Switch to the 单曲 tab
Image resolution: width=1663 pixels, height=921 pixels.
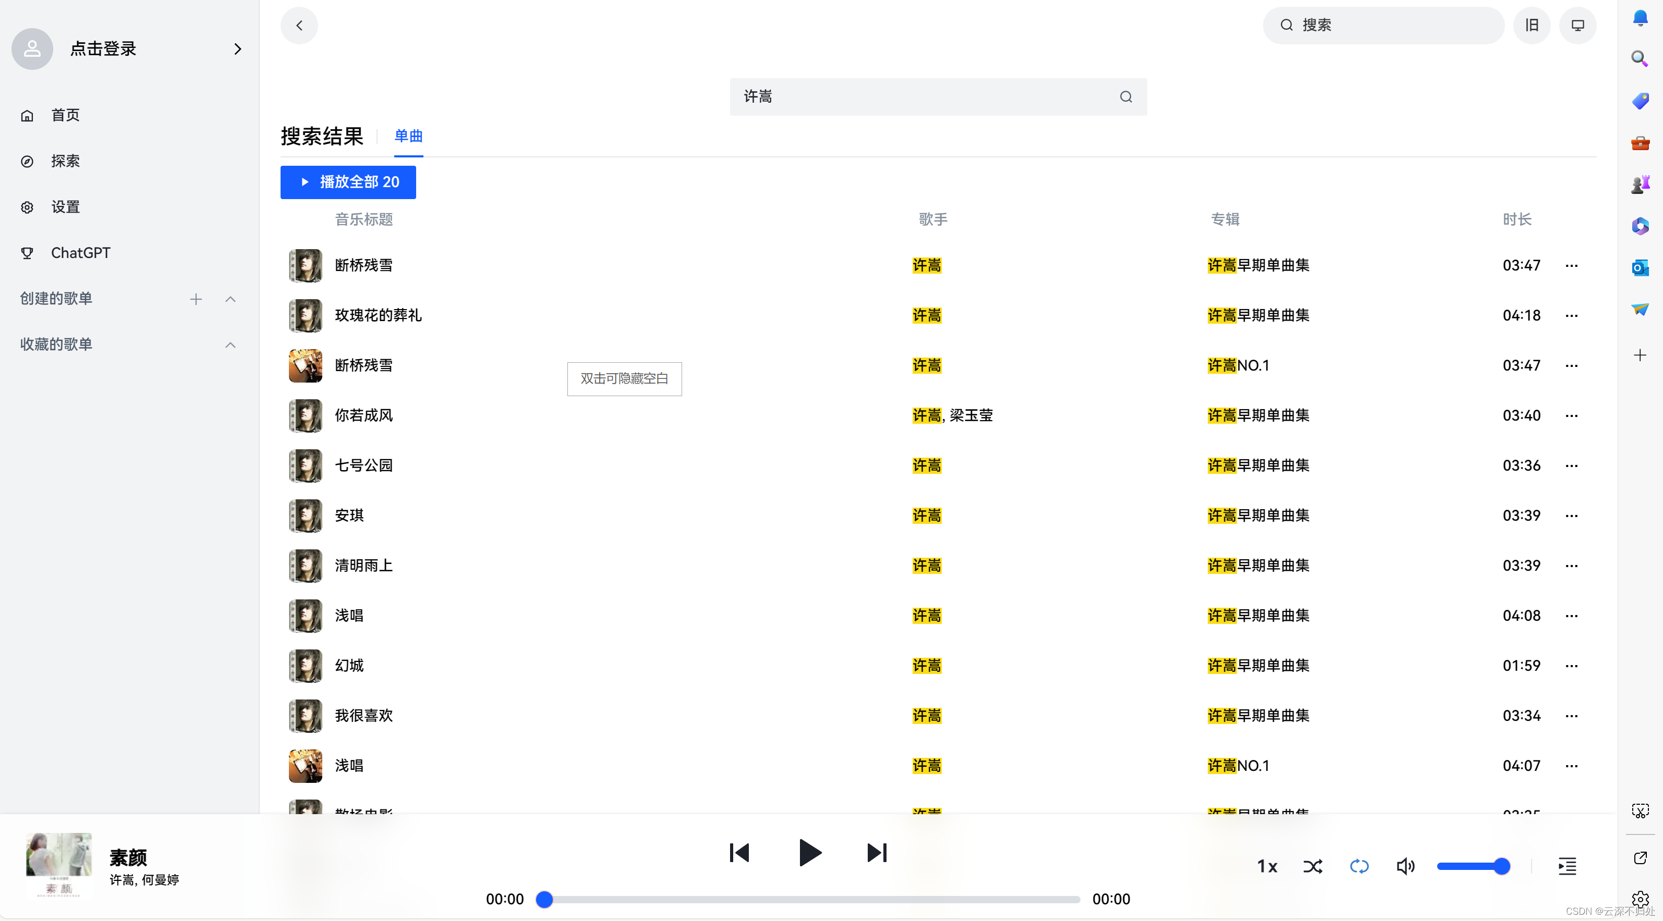tap(408, 136)
